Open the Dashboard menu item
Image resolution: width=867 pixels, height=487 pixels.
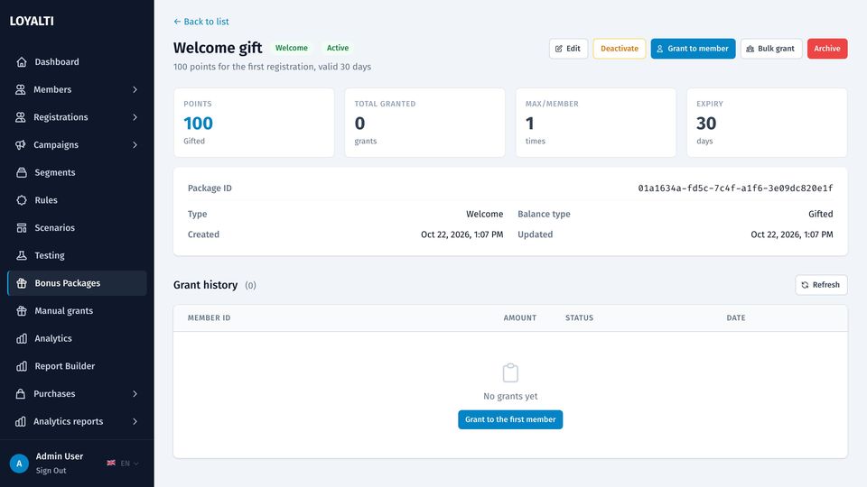[77, 62]
